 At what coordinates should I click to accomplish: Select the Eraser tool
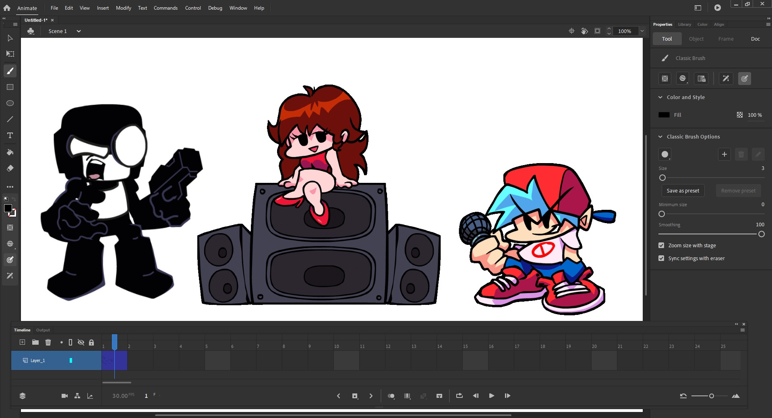coord(10,168)
